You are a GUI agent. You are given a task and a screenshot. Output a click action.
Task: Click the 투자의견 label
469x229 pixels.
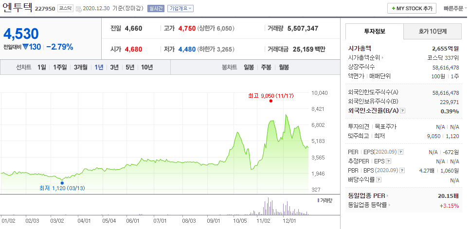[359, 127]
